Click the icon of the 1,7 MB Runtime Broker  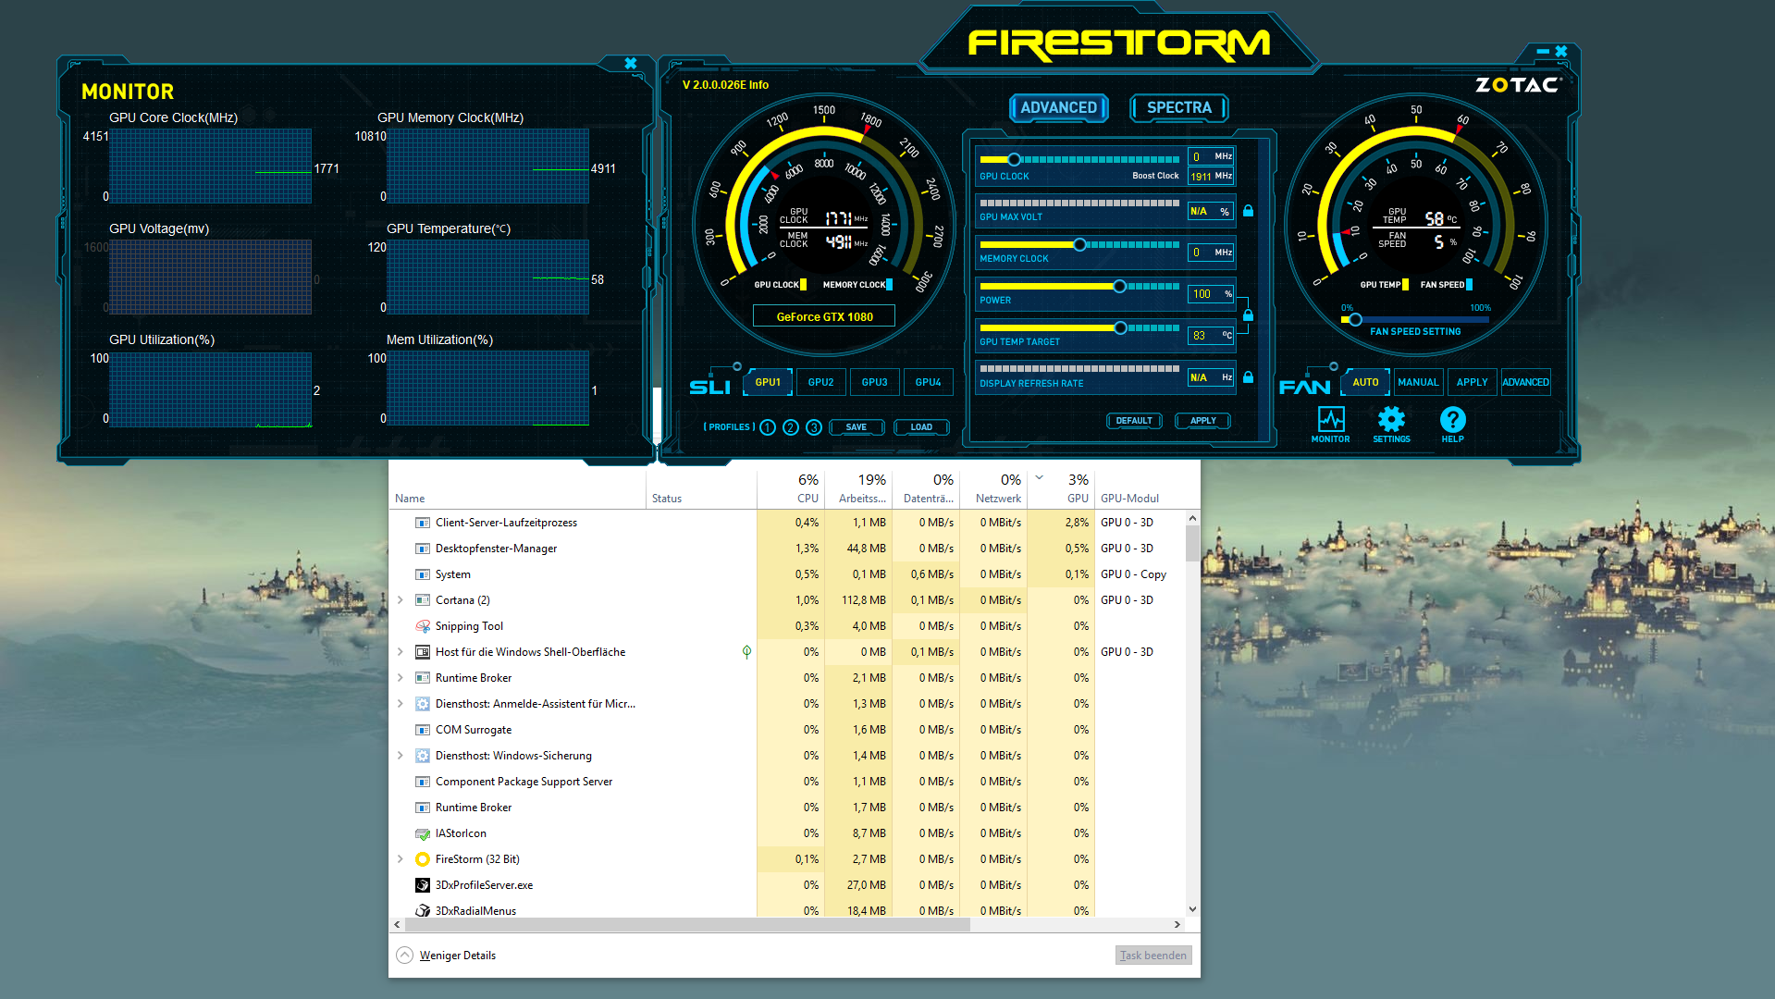pos(423,808)
